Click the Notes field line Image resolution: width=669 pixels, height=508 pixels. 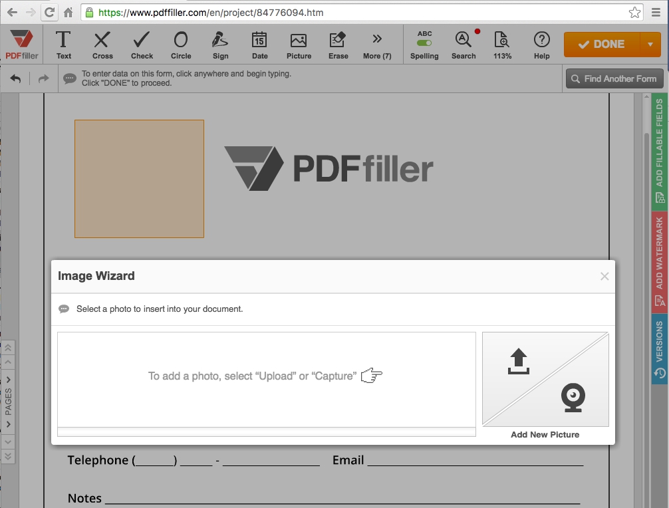tap(342, 499)
